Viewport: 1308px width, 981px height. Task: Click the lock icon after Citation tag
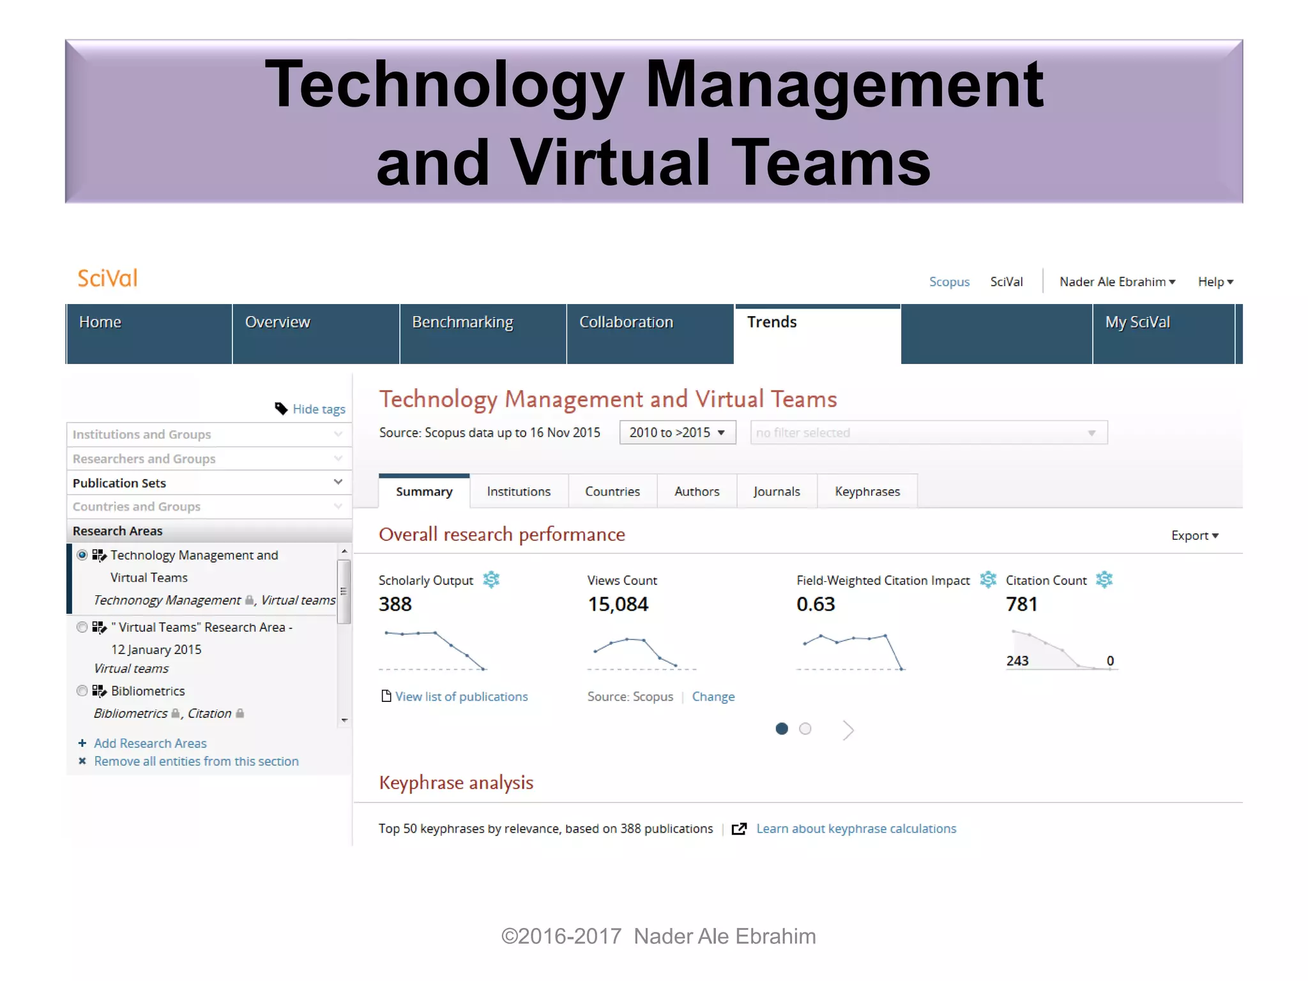[x=240, y=713]
